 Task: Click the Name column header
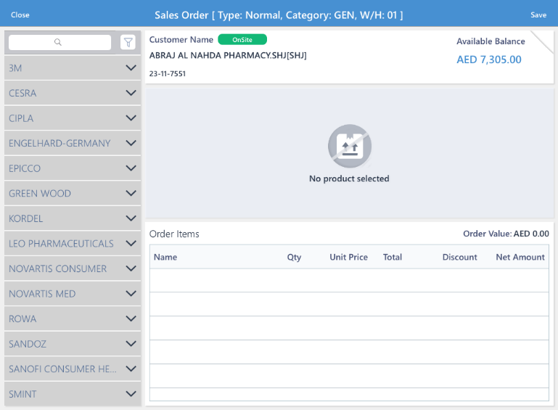pos(165,257)
